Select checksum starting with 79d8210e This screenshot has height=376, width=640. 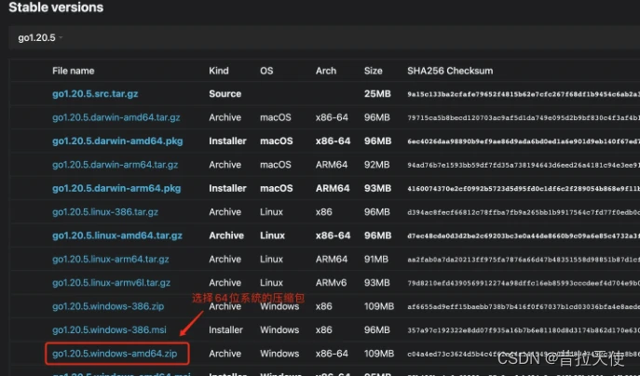[x=524, y=284]
